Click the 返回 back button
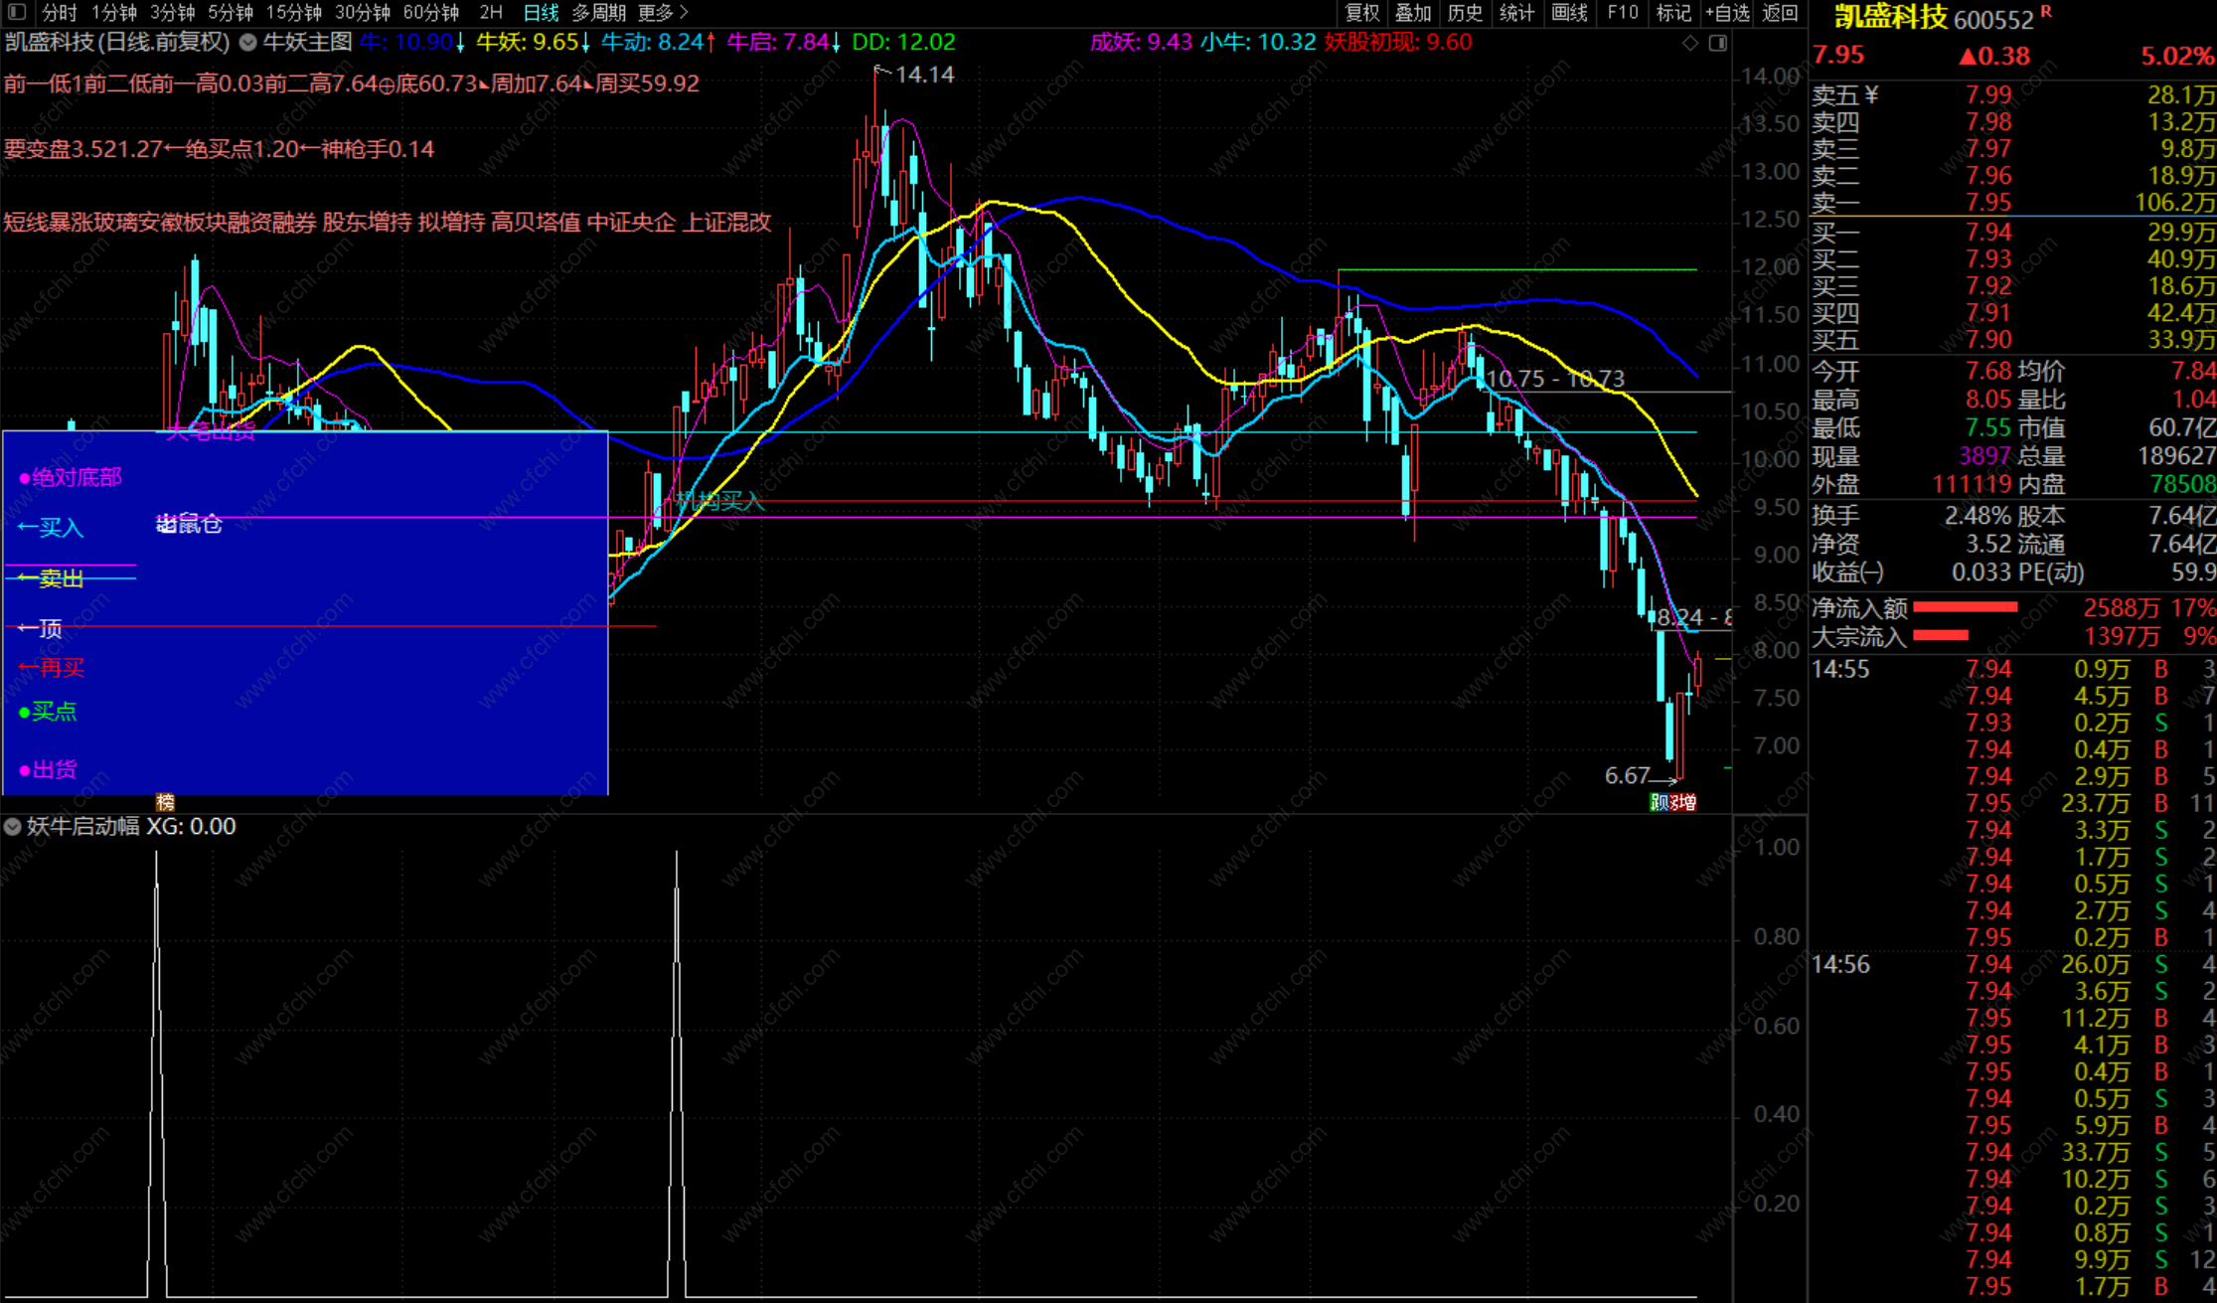Viewport: 2217px width, 1303px height. pyautogui.click(x=1780, y=12)
